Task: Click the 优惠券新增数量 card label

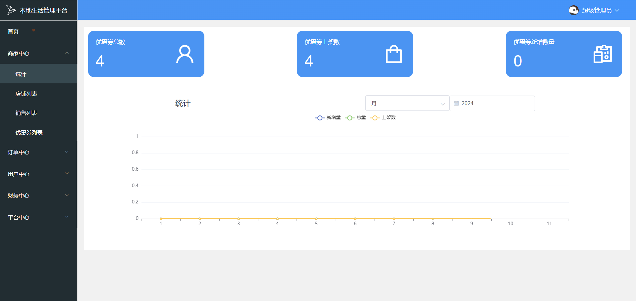Action: pyautogui.click(x=534, y=42)
